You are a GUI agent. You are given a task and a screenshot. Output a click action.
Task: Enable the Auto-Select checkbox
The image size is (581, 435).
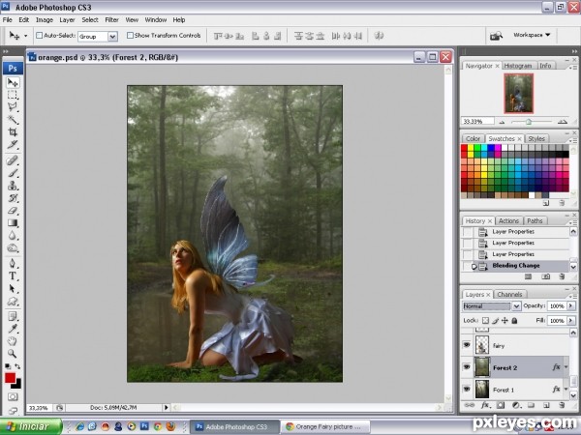(40, 36)
